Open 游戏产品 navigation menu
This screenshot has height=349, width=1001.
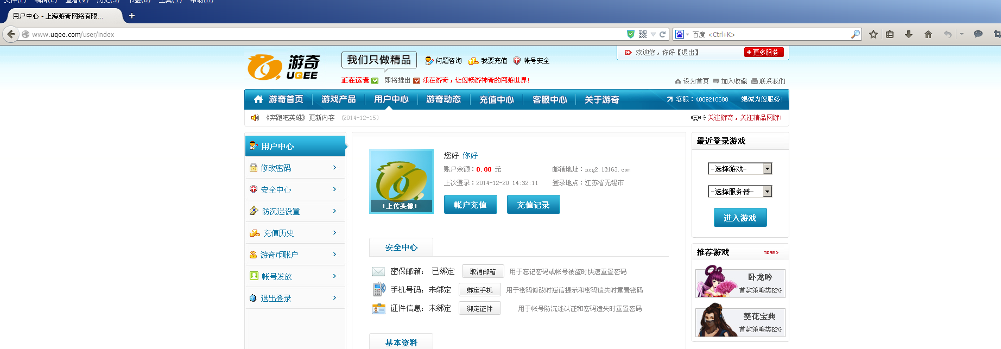click(x=338, y=99)
